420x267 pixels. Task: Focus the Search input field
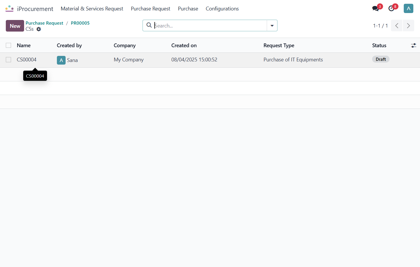pos(210,25)
